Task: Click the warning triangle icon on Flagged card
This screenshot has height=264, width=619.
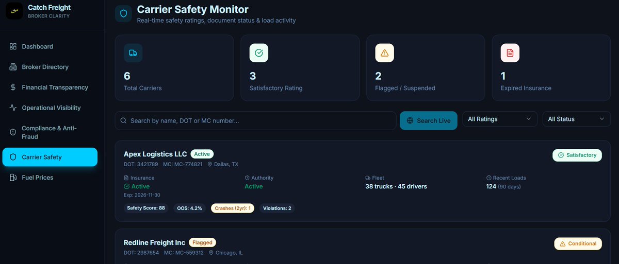Action: 384,53
